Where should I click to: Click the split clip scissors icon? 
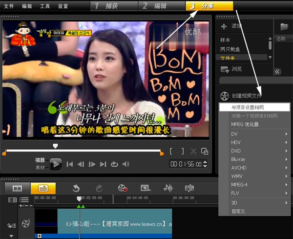[193, 152]
